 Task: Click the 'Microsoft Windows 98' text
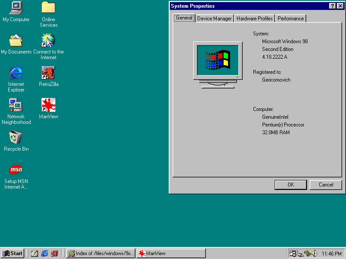pos(285,41)
